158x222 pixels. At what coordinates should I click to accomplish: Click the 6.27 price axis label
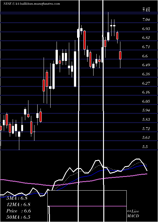[146, 83]
